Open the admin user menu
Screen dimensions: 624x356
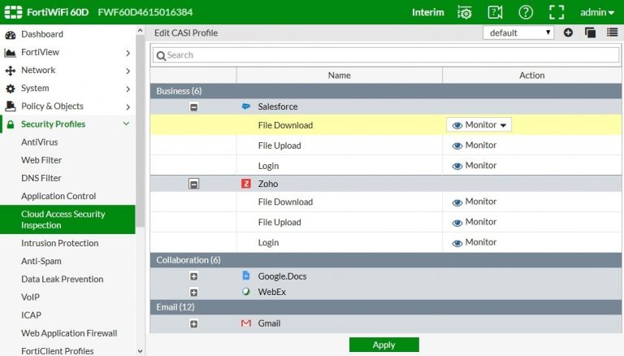coord(597,12)
